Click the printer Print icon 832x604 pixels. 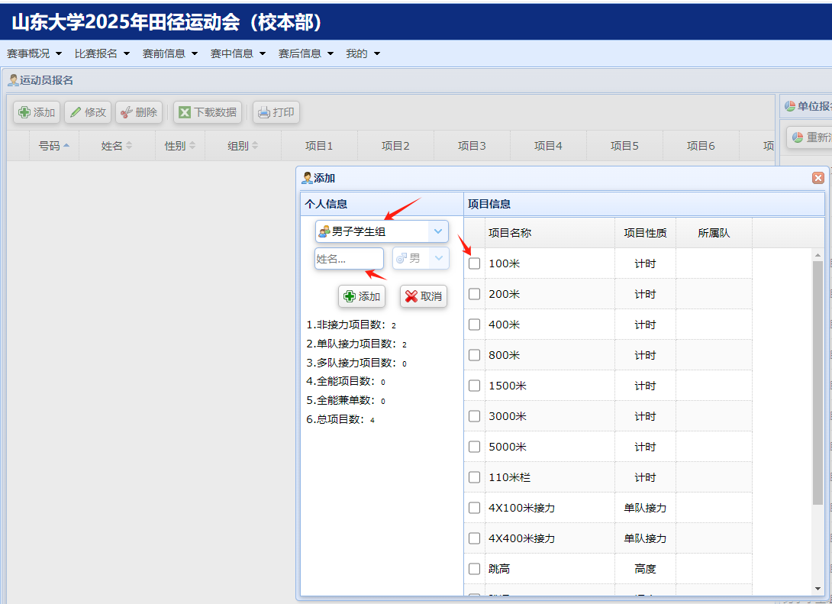pyautogui.click(x=264, y=112)
